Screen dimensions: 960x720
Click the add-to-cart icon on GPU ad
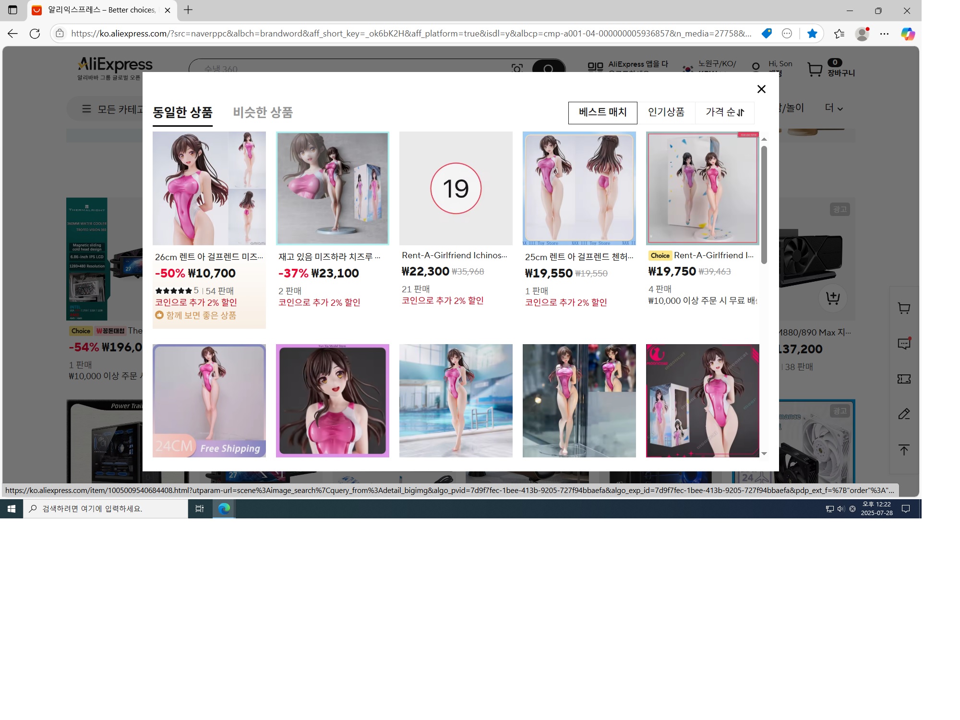click(833, 298)
